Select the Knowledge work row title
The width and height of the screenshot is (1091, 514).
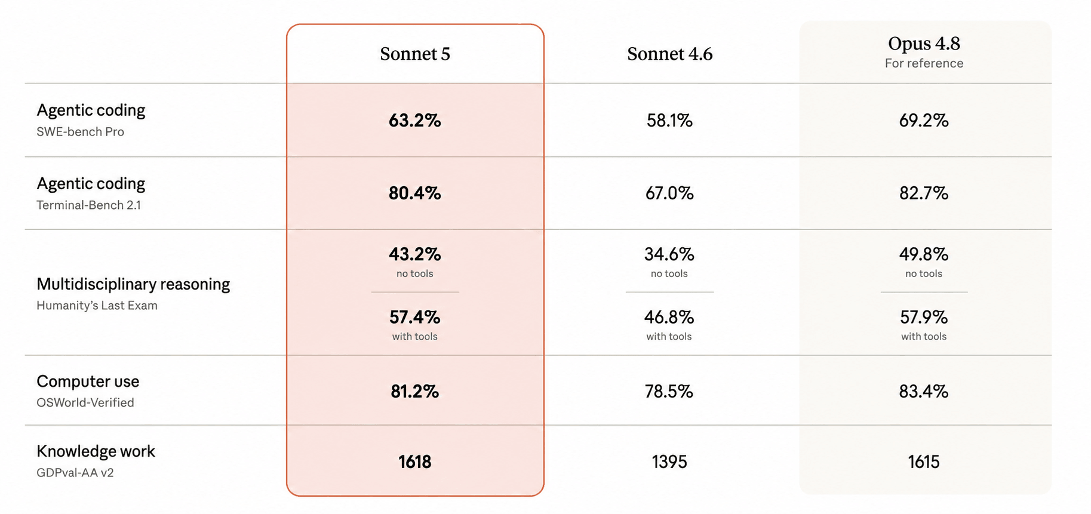pyautogui.click(x=96, y=451)
